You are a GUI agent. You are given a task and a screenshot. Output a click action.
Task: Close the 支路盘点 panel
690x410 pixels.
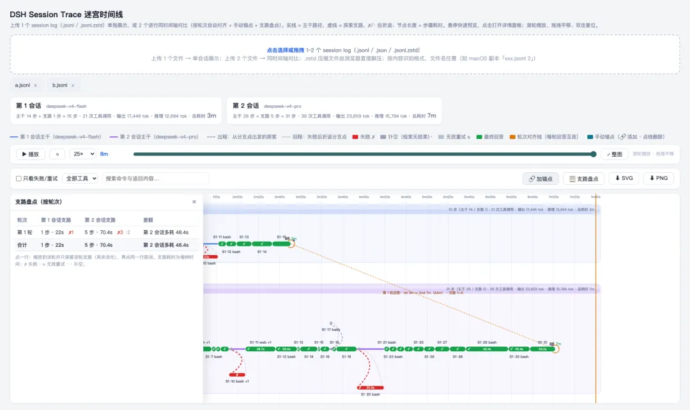pos(194,202)
